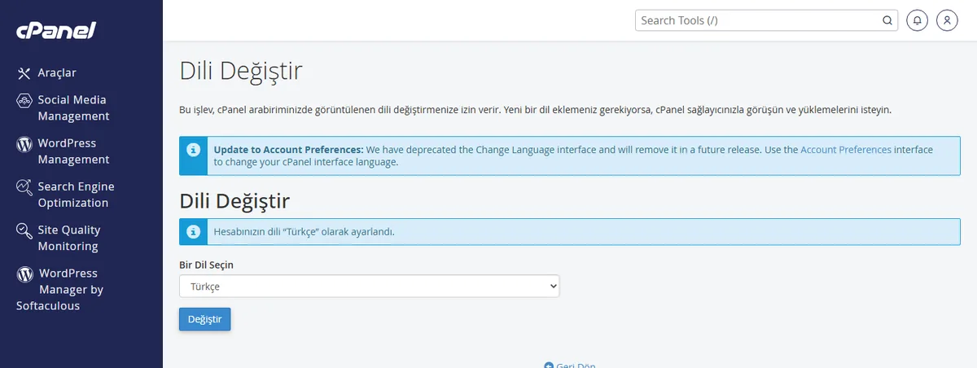
Task: Click the Search Engine Optimization icon
Action: (x=24, y=187)
